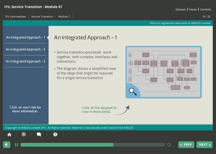Advance to the next slide with NEXT
The height and width of the screenshot is (154, 216).
point(204,144)
